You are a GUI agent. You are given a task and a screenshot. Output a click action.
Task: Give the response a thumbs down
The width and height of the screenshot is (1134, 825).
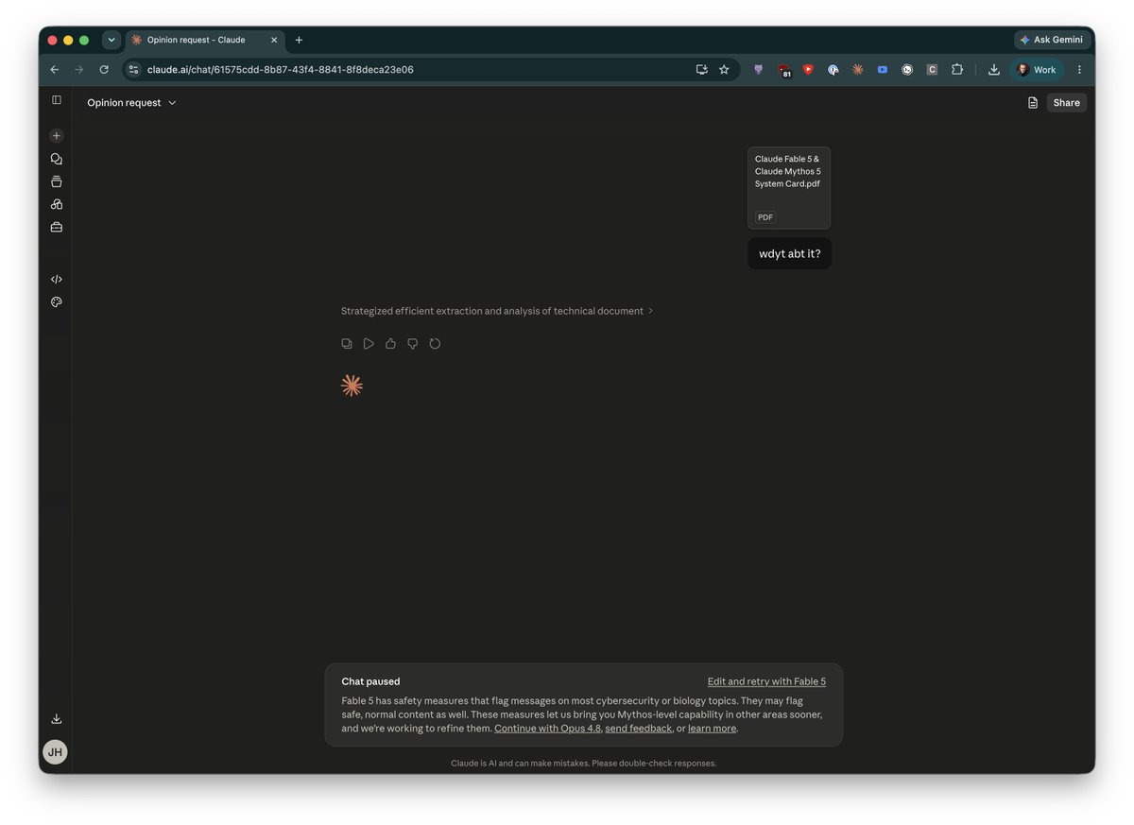413,344
